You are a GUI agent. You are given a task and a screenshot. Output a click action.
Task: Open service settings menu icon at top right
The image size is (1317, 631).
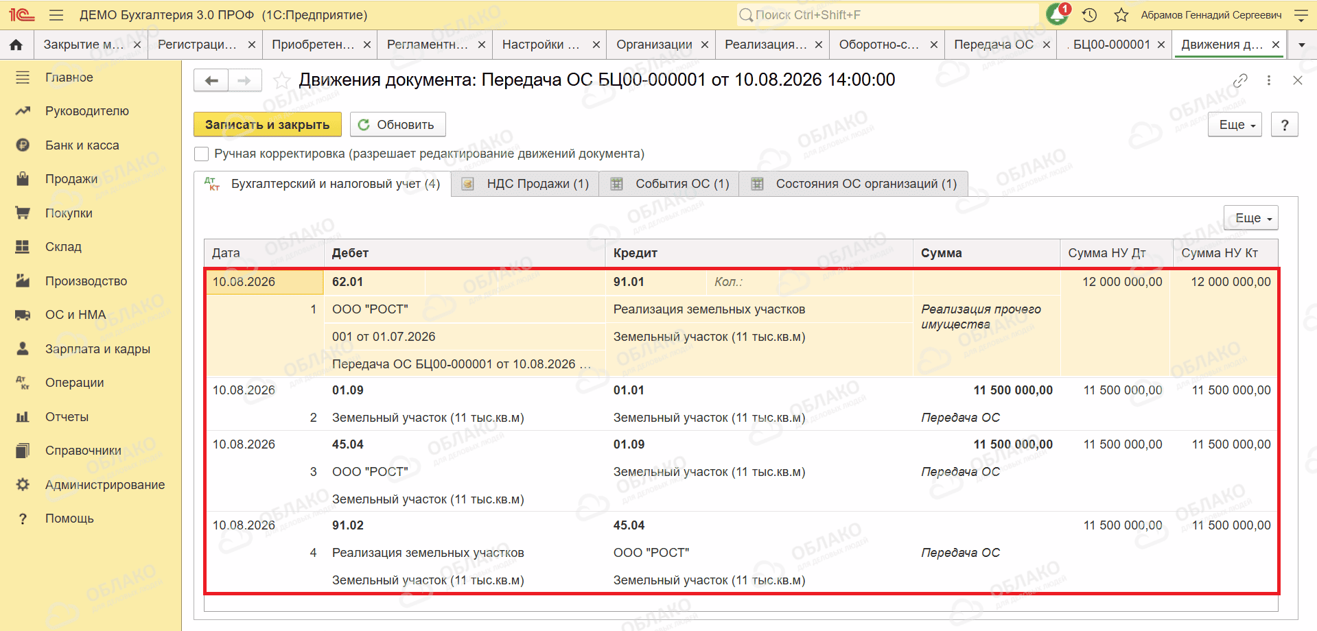click(1301, 15)
